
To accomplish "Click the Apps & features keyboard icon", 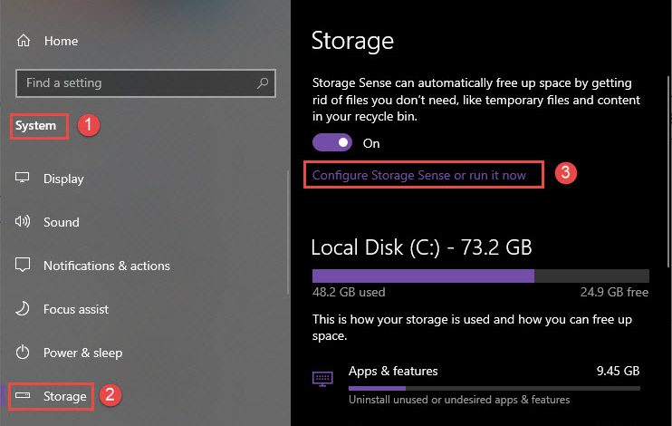I will 322,379.
